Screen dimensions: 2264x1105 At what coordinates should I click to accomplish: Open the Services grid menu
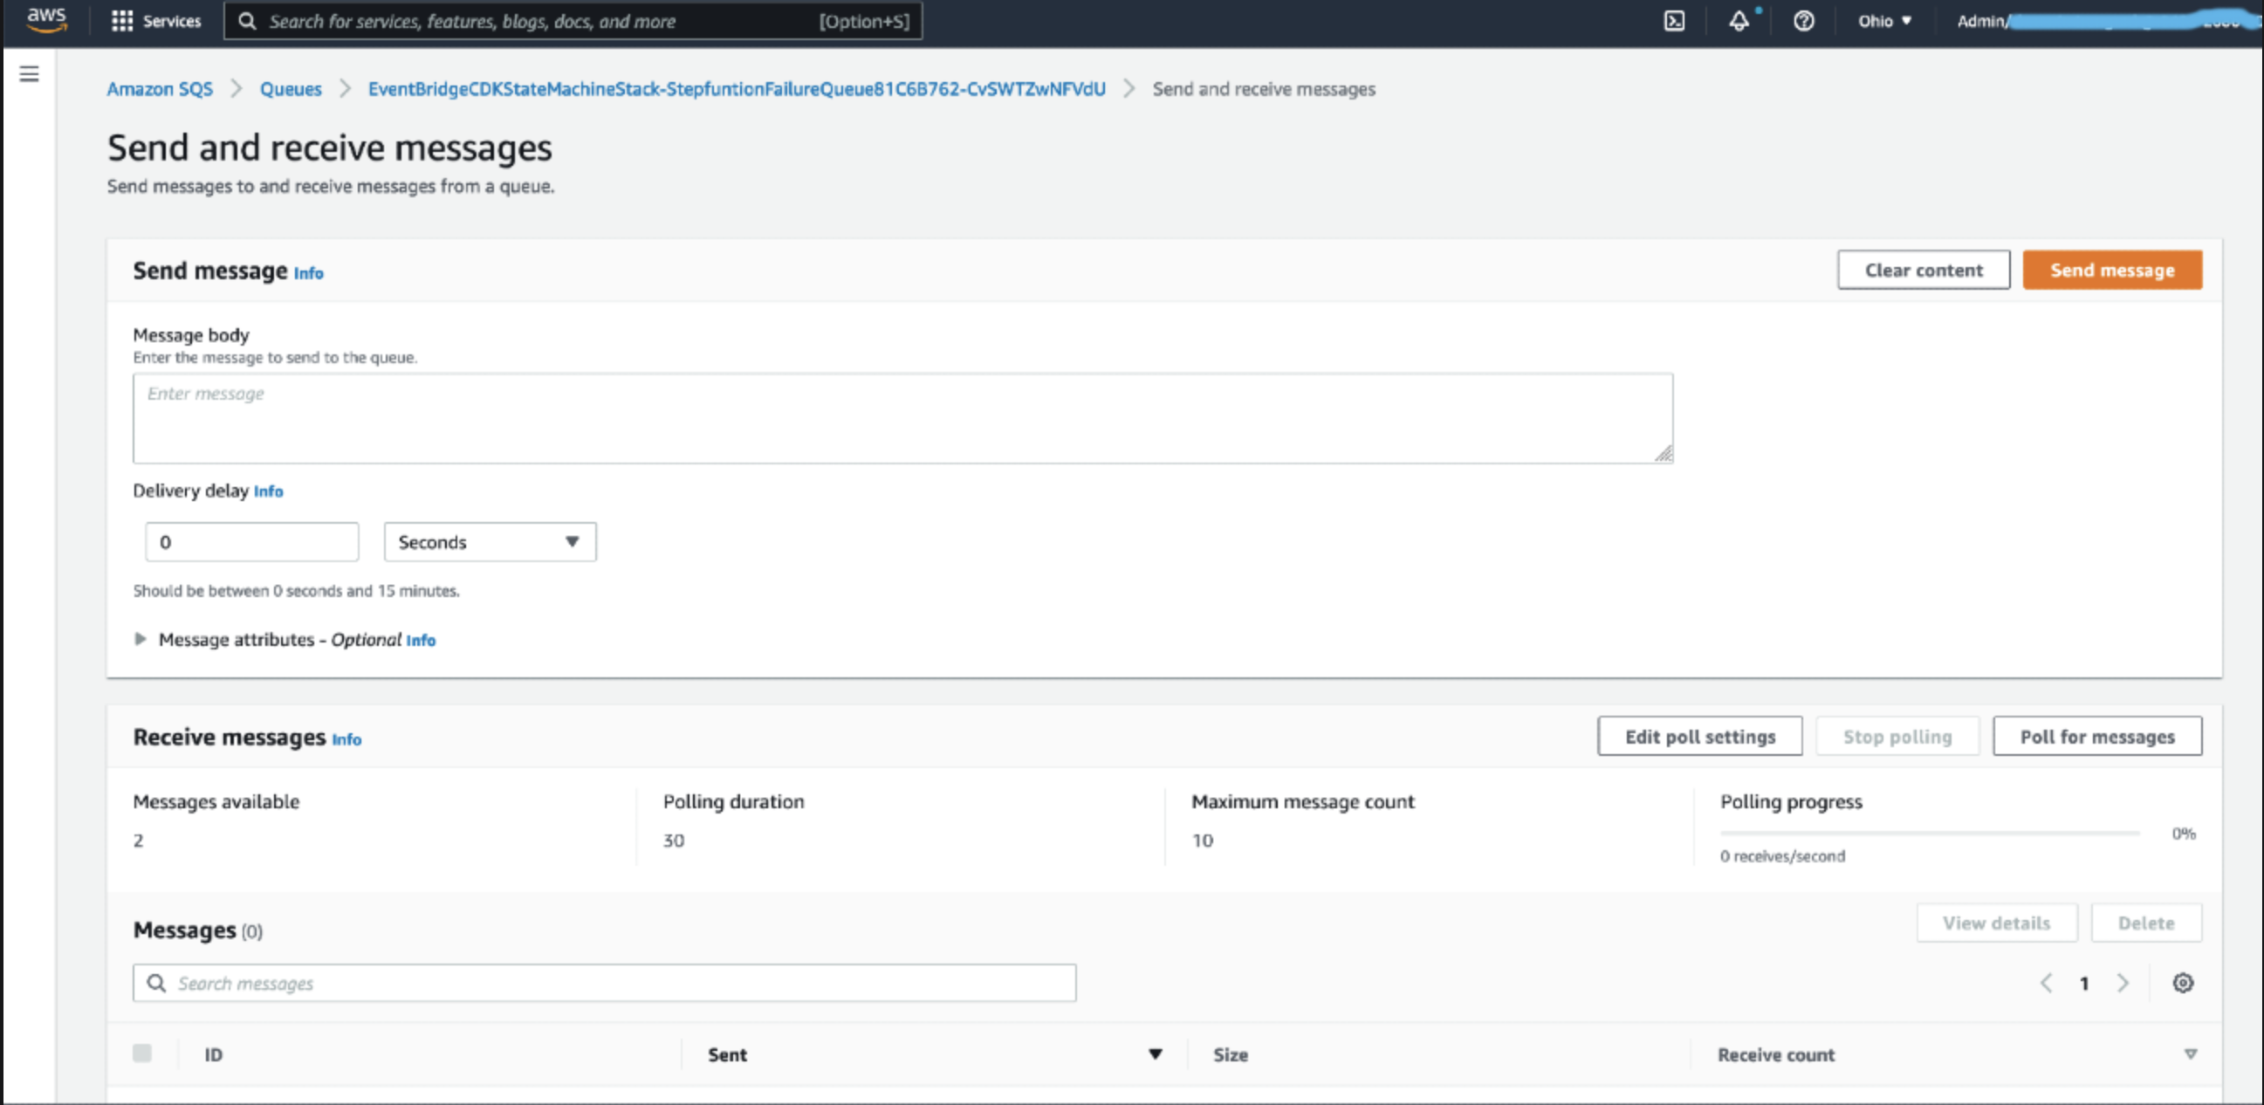[155, 21]
